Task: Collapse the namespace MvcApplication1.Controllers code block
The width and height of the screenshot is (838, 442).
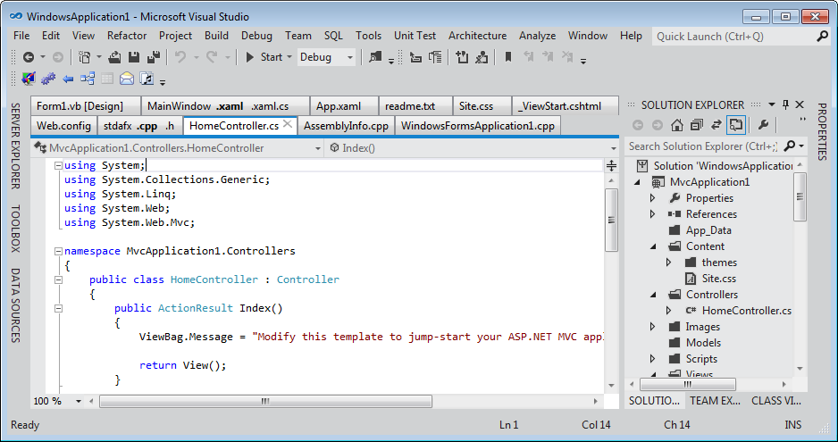Action: pos(58,252)
